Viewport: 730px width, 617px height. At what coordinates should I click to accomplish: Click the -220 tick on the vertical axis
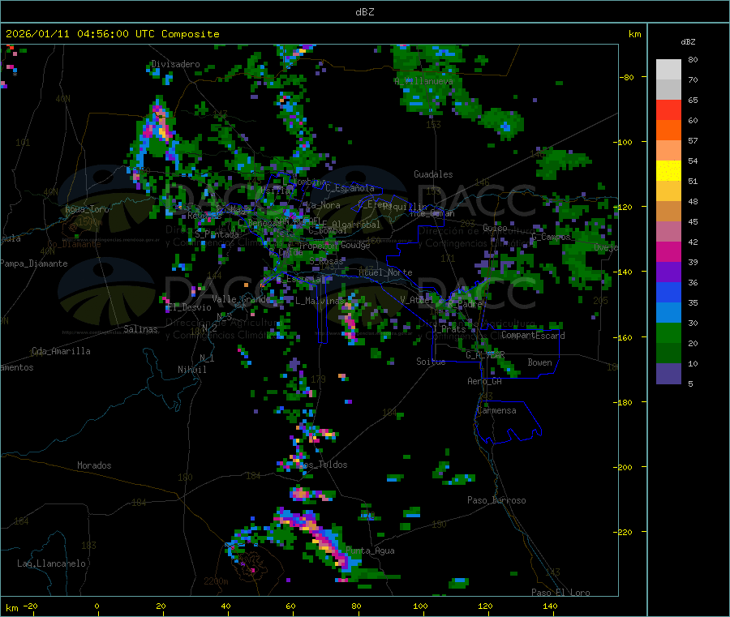(622, 533)
